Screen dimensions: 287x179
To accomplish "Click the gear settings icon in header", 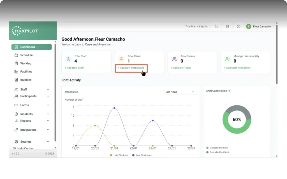I will (227, 27).
